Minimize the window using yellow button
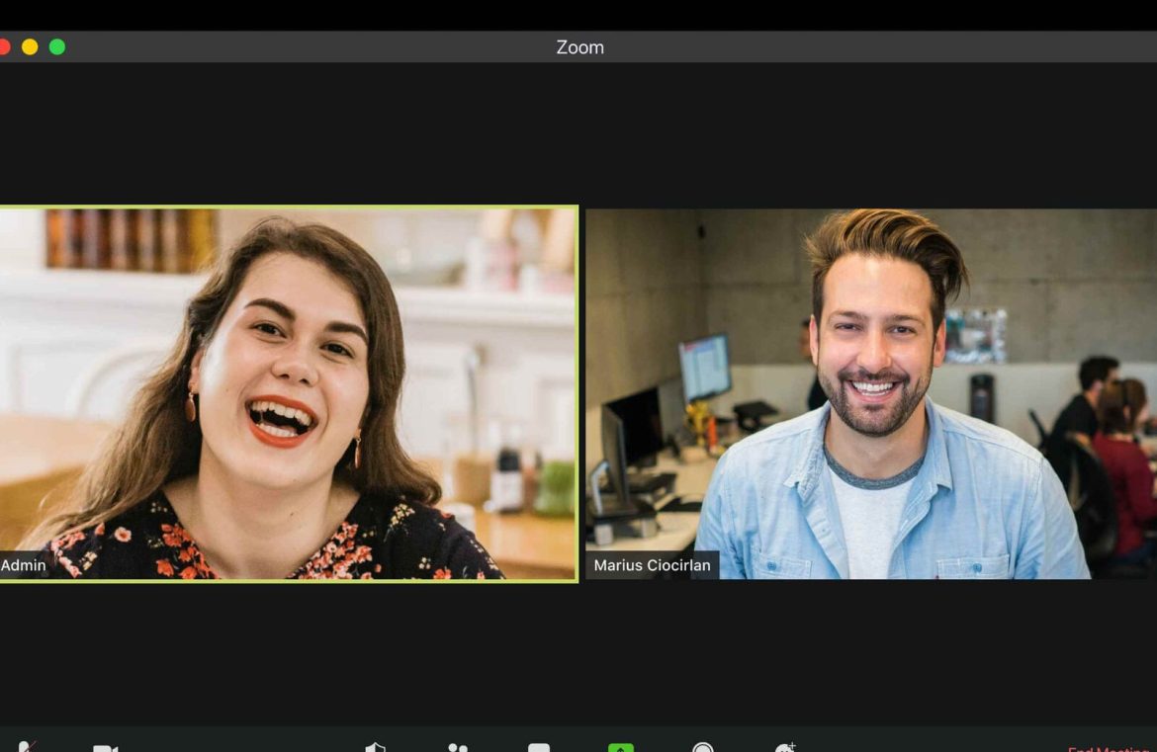This screenshot has height=752, width=1157. coord(30,46)
